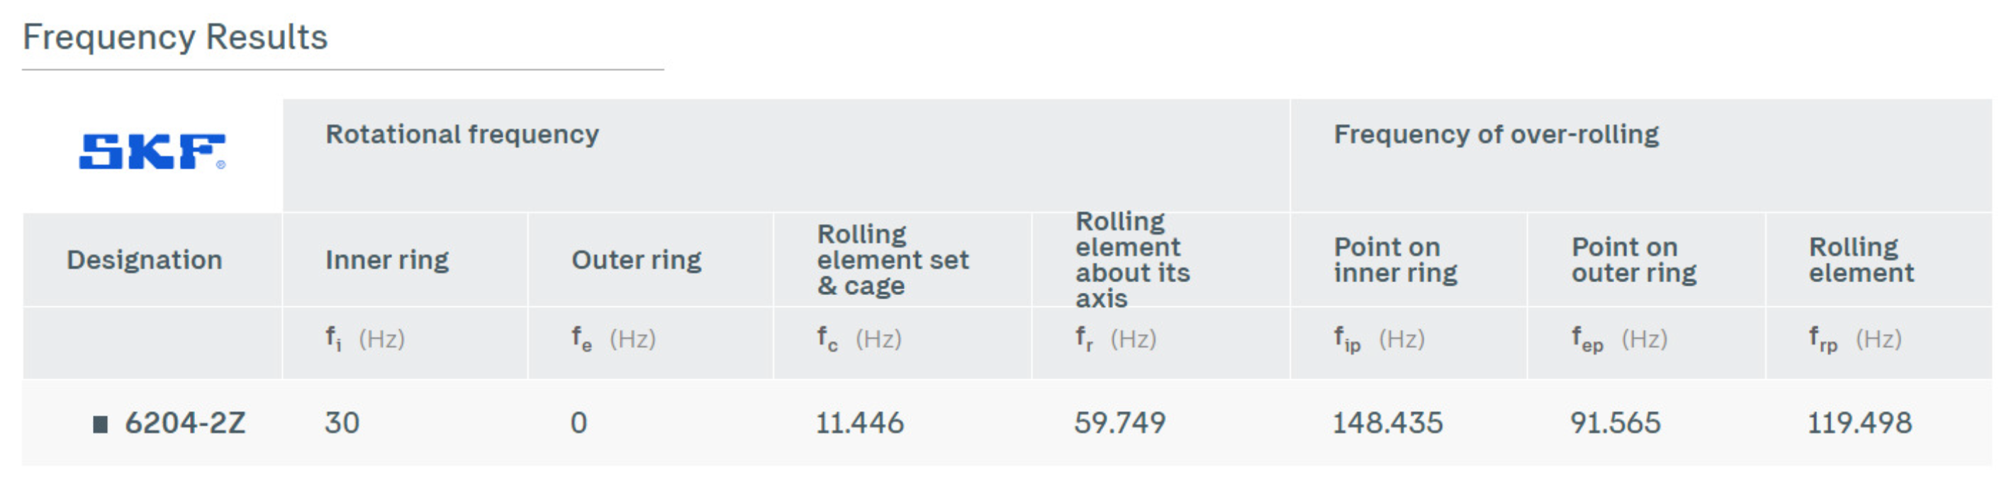
Task: Click the fip value 148.435
Action: 1388,423
